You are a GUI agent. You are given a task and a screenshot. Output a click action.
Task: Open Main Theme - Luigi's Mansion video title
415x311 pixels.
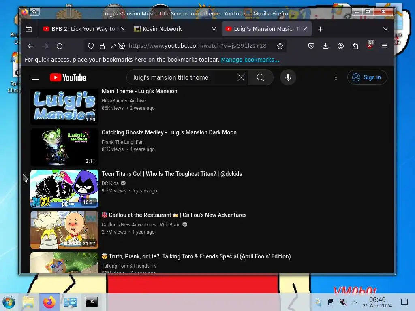tap(139, 91)
